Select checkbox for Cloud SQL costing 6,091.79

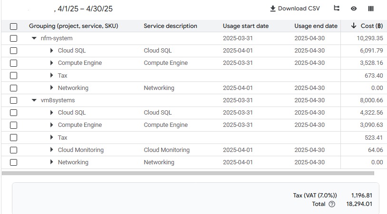click(x=14, y=51)
